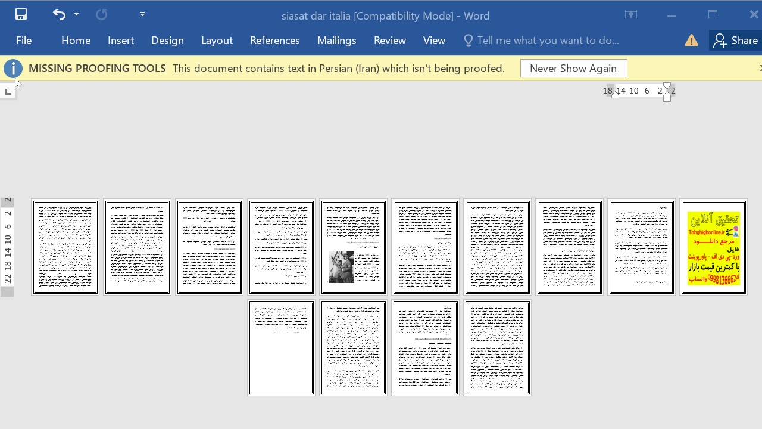762x429 pixels.
Task: Select the seventh page thumbnail in top row
Action: point(498,247)
